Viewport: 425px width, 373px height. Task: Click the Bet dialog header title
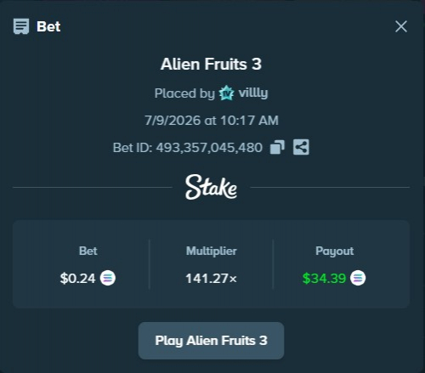pos(48,26)
